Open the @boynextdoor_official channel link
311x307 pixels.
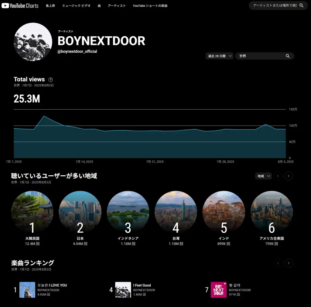(x=77, y=52)
